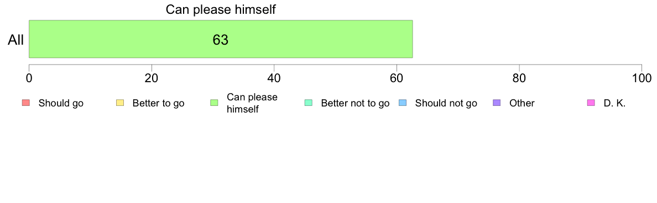Click the Should not go legend label
Image resolution: width=657 pixels, height=203 pixels.
click(x=446, y=103)
